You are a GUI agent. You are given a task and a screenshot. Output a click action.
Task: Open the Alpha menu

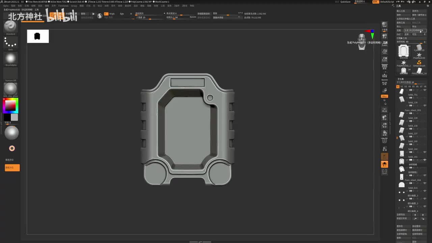6,6
